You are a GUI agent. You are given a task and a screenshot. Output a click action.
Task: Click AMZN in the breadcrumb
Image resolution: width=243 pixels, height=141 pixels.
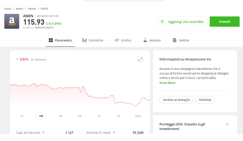pyautogui.click(x=44, y=9)
